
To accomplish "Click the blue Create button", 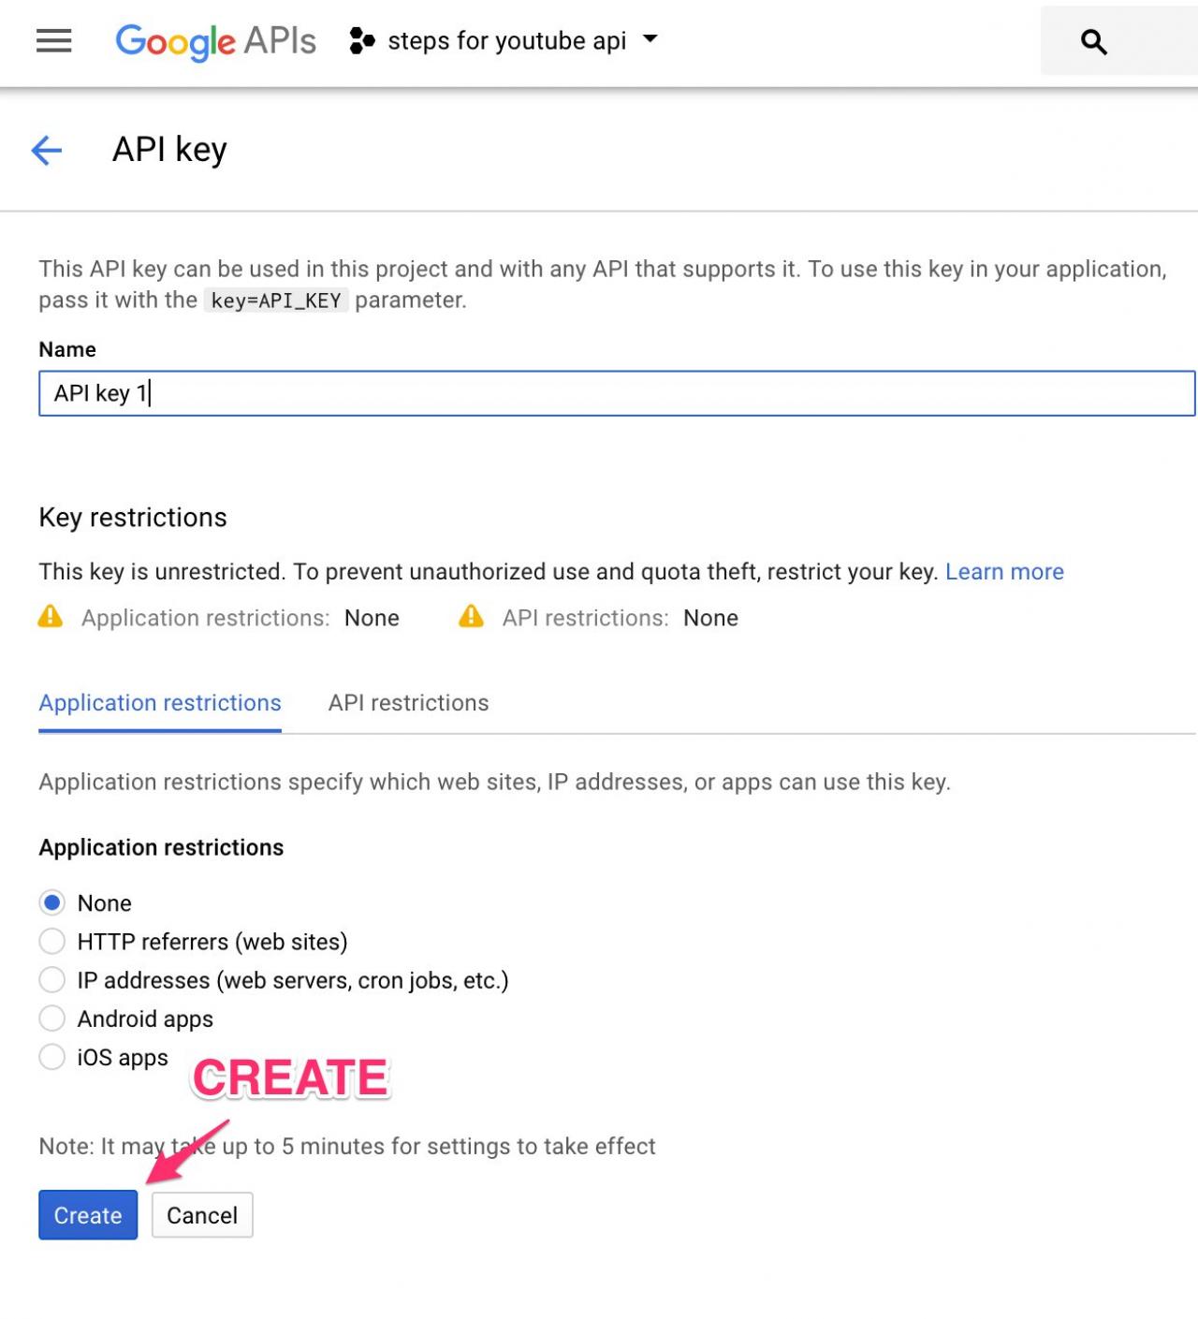I will 88,1215.
